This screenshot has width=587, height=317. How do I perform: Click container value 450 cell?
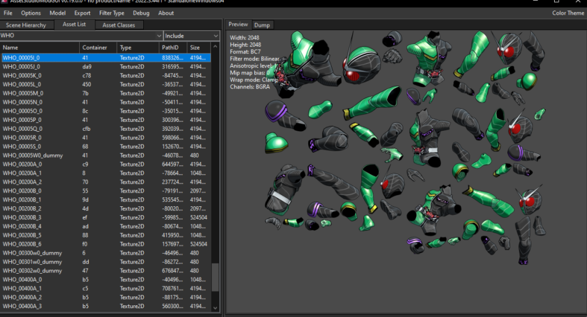[x=98, y=84]
